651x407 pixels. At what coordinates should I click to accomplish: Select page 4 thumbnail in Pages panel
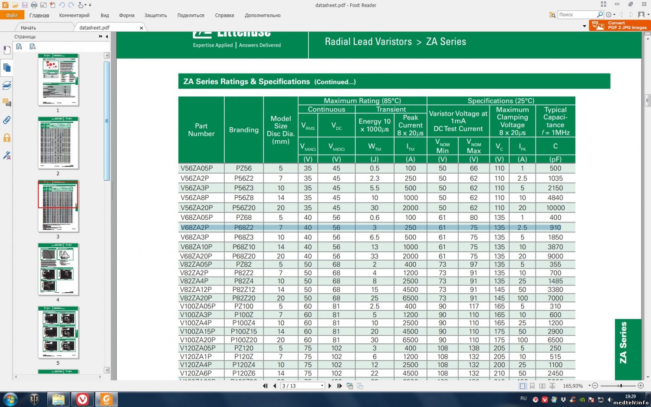[59, 269]
